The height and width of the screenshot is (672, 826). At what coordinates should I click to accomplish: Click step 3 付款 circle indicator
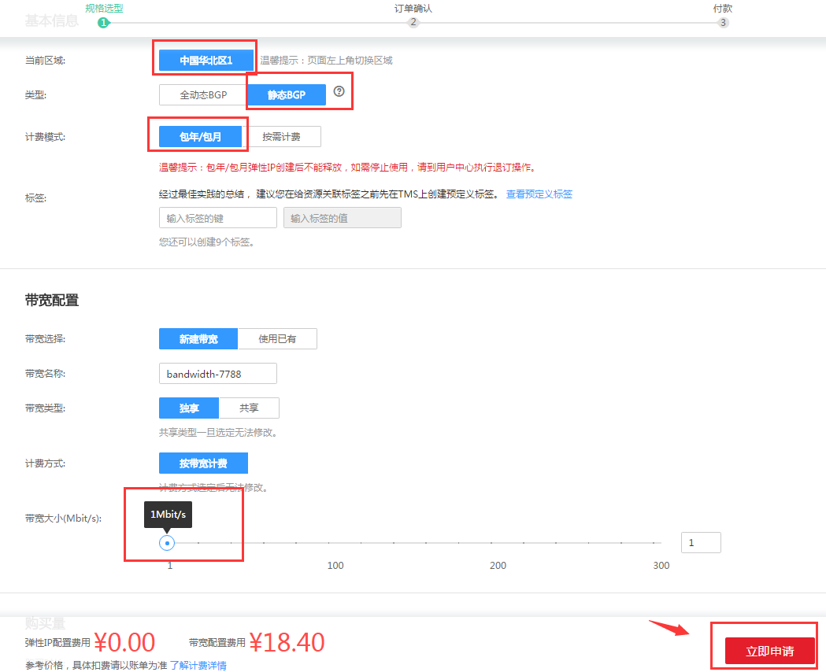click(723, 23)
